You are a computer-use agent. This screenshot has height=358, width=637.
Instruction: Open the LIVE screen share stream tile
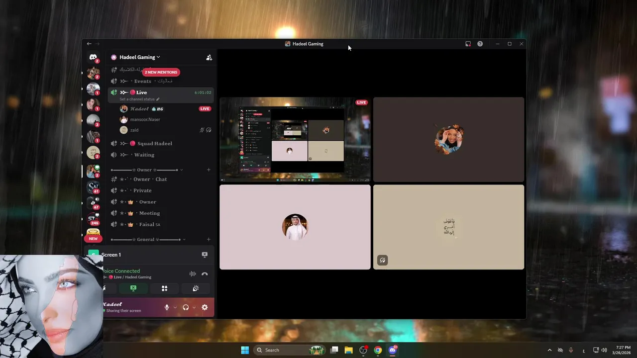[x=295, y=139]
